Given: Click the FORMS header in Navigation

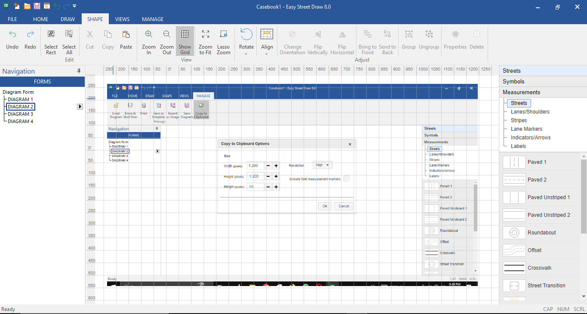Looking at the screenshot, I should tap(43, 82).
